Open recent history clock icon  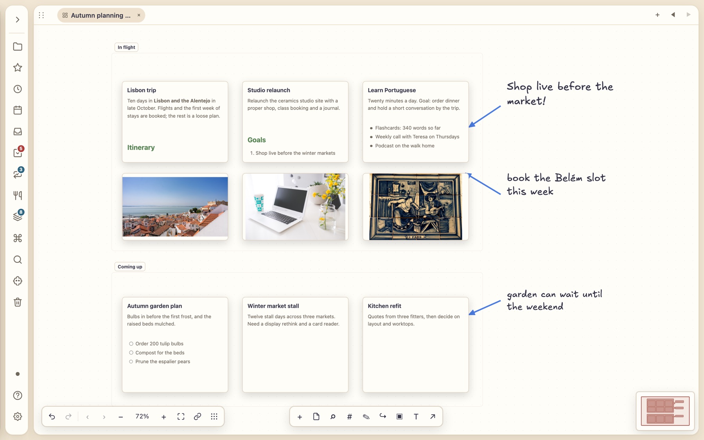[x=18, y=89]
